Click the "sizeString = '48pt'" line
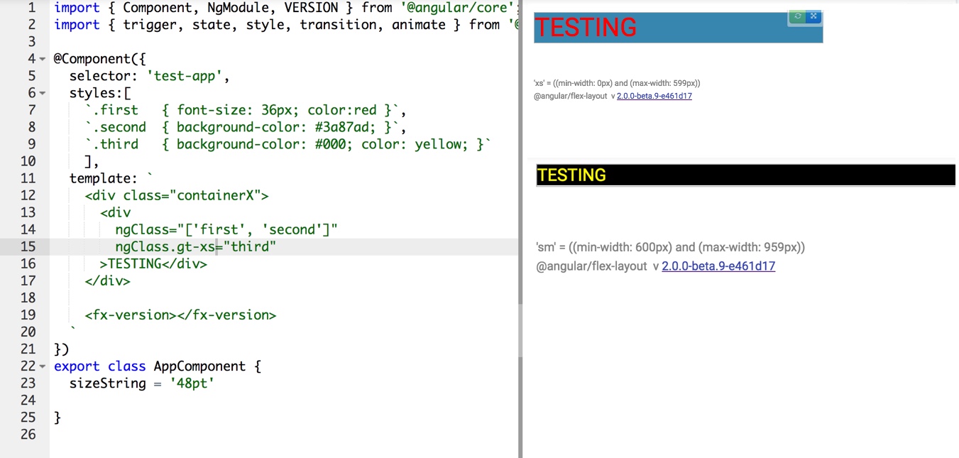The height and width of the screenshot is (458, 959). tap(141, 383)
